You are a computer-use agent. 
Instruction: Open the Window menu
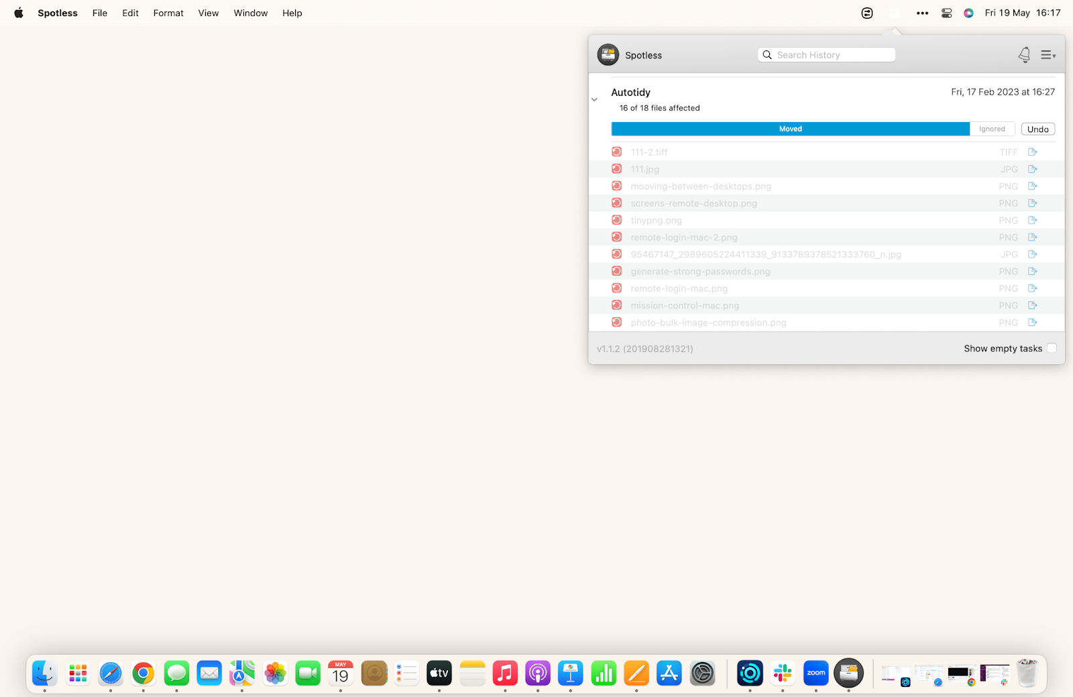coord(250,13)
